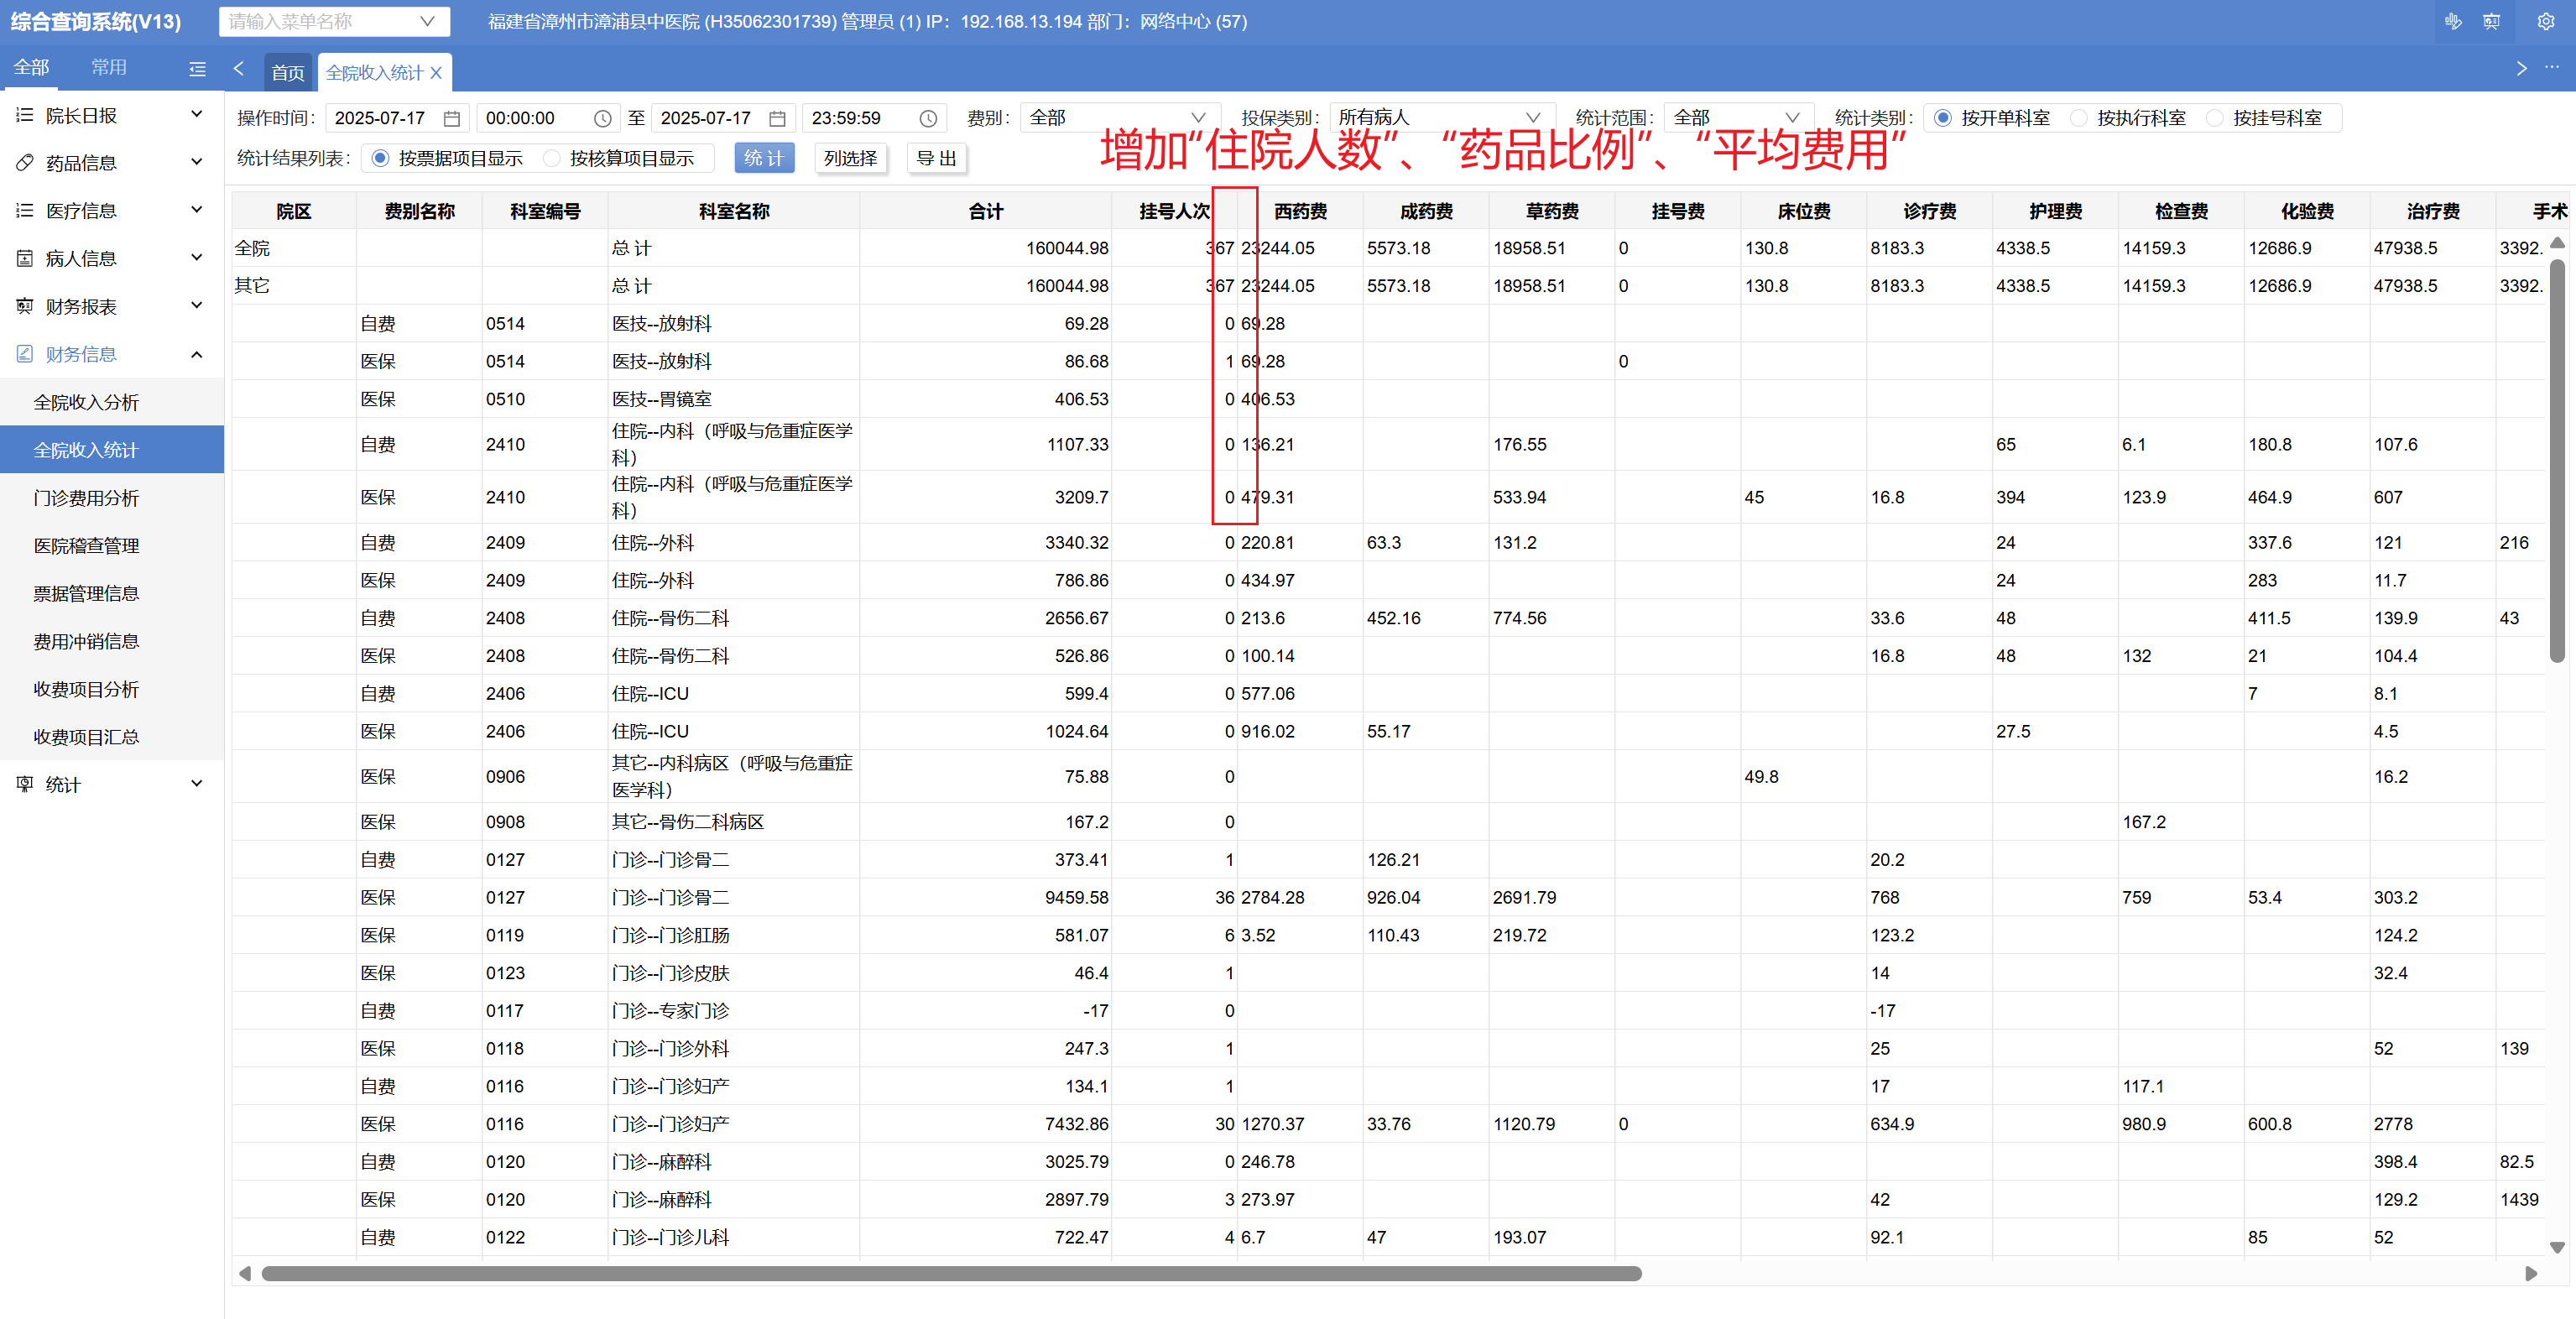Click the sidebar collapse menu icon
Viewport: 2576px width, 1319px height.
coord(197,69)
